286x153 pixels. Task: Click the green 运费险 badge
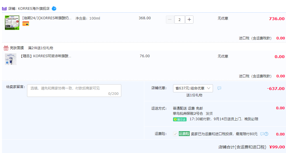[184, 134]
